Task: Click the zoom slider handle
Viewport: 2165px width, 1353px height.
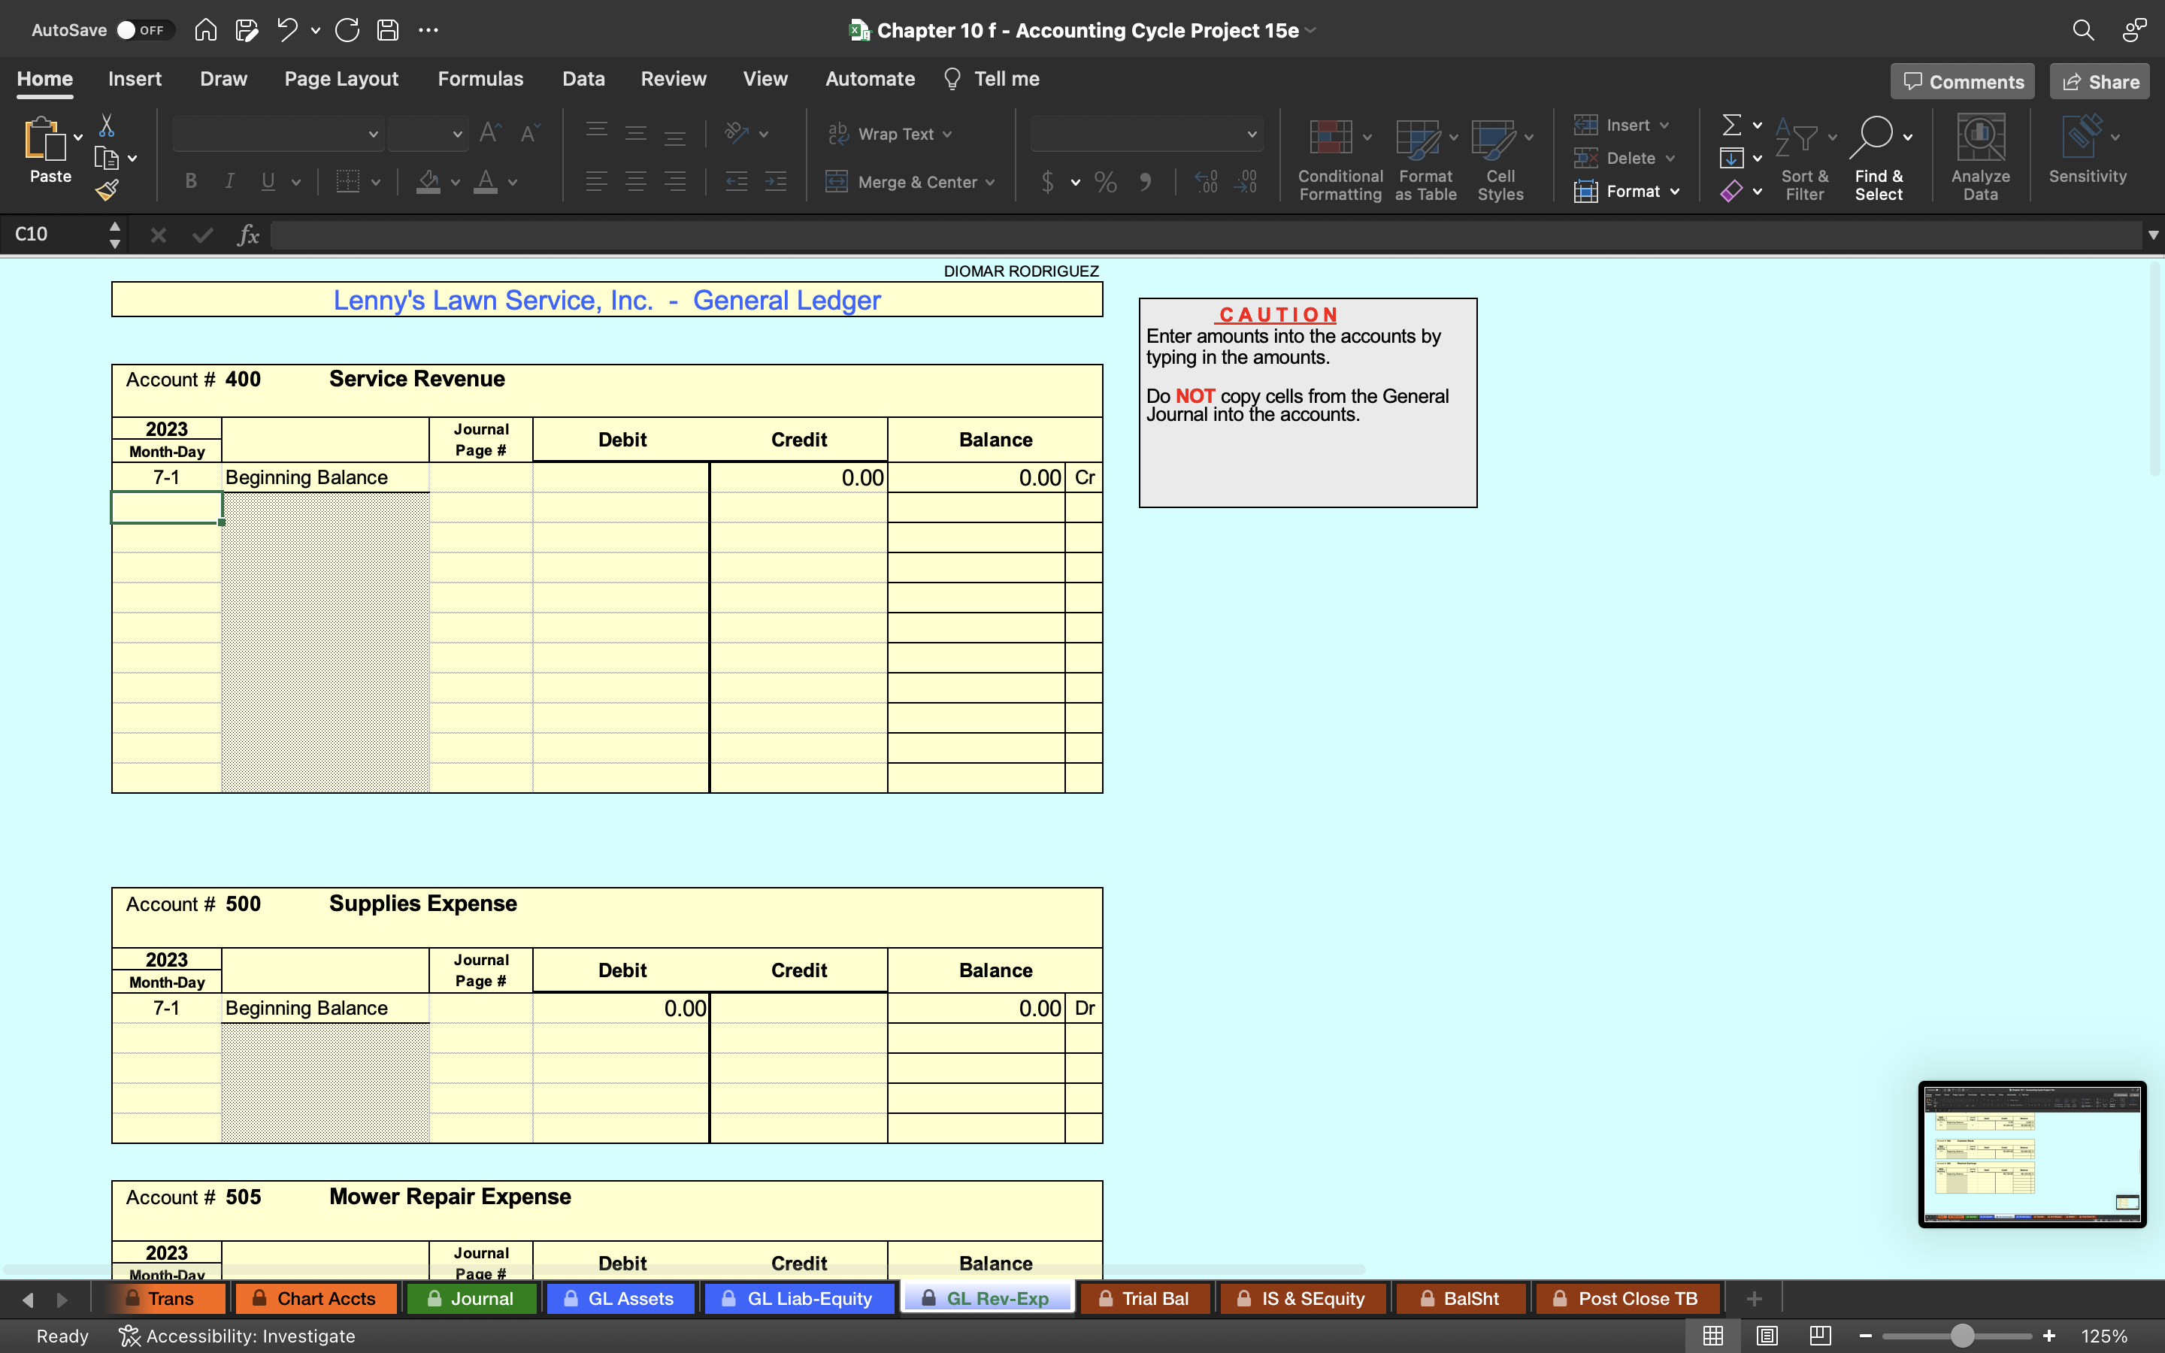Action: coord(1962,1336)
